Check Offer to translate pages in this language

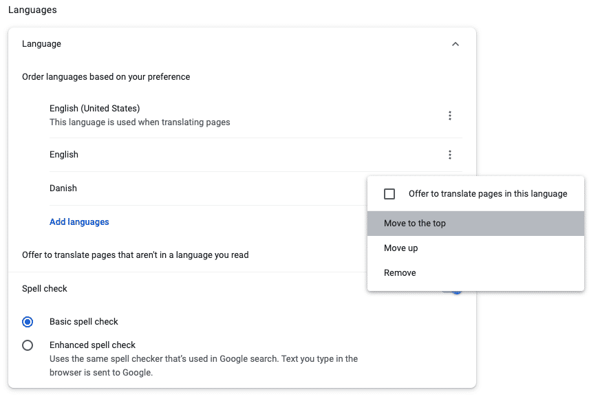389,193
